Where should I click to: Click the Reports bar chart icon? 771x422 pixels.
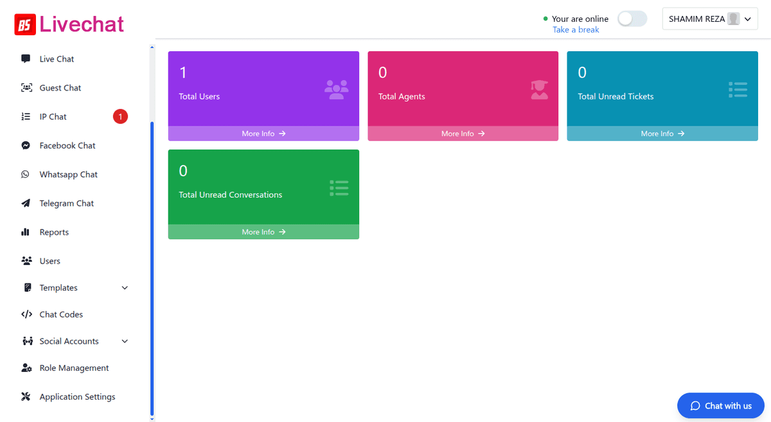point(26,232)
